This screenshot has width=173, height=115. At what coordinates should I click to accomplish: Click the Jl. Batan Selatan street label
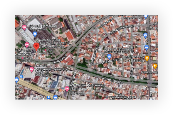pos(113,80)
